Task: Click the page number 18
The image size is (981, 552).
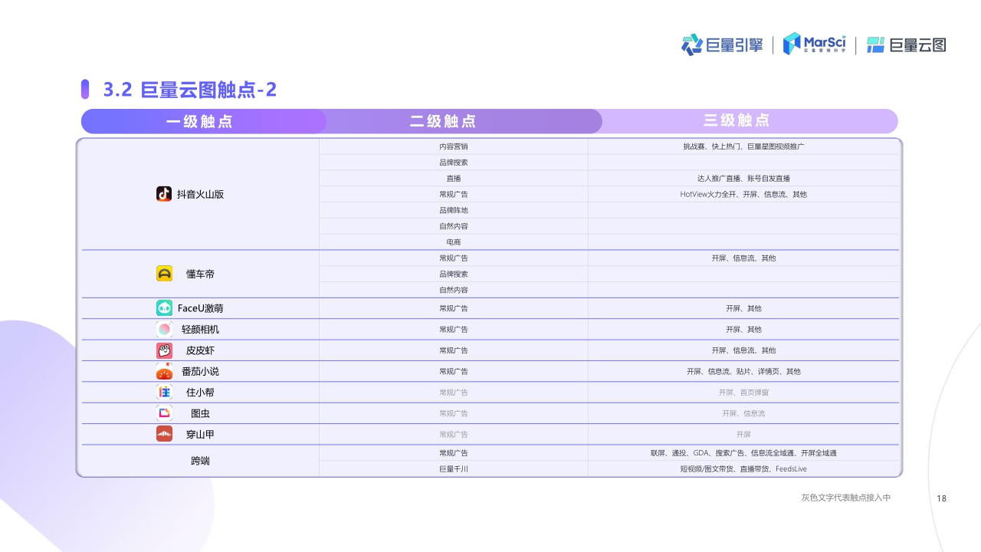Action: tap(942, 498)
